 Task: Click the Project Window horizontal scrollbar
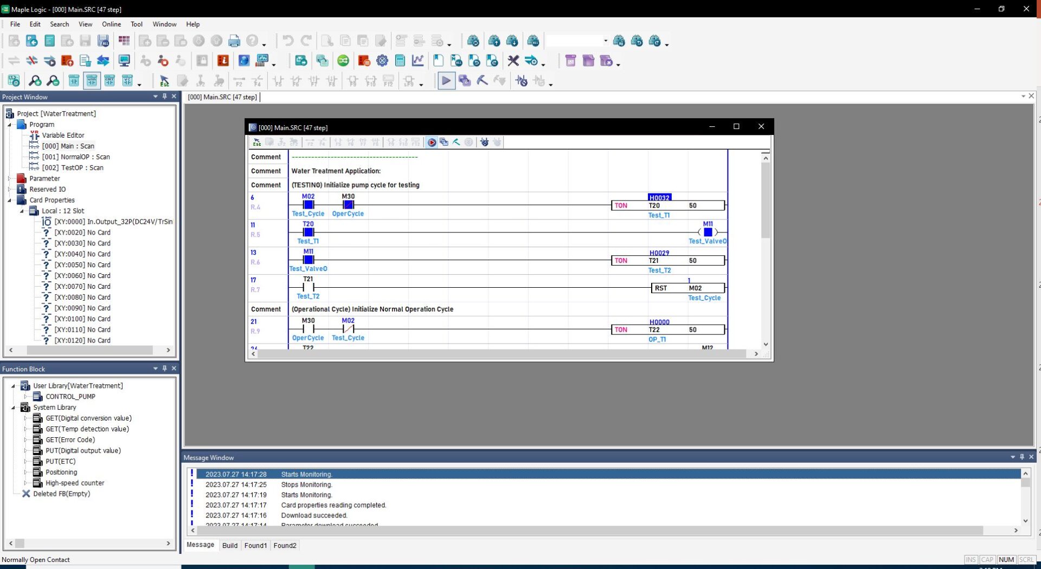89,350
